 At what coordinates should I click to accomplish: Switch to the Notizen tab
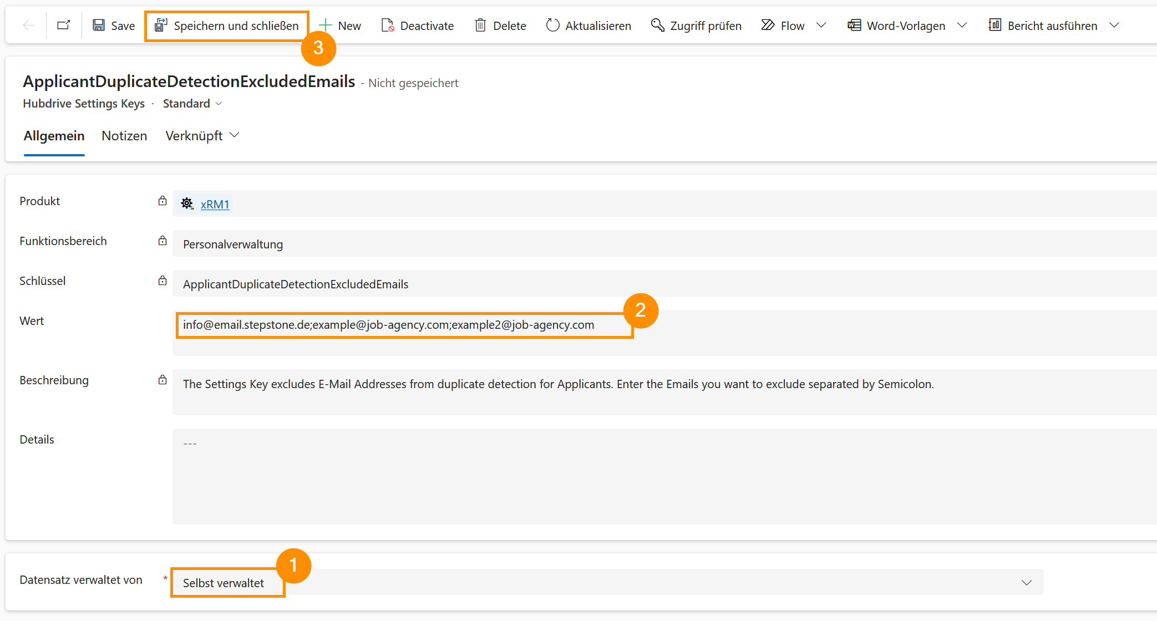point(124,136)
